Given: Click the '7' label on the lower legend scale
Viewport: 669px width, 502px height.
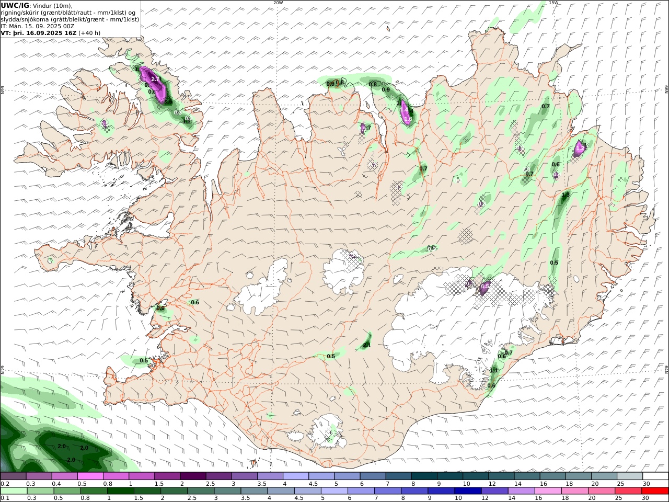Looking at the screenshot, I should (x=376, y=498).
